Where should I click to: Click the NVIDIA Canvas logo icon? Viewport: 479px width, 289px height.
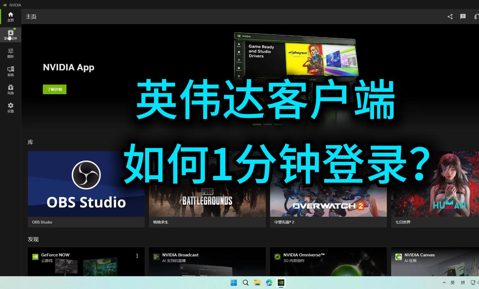coord(399,257)
